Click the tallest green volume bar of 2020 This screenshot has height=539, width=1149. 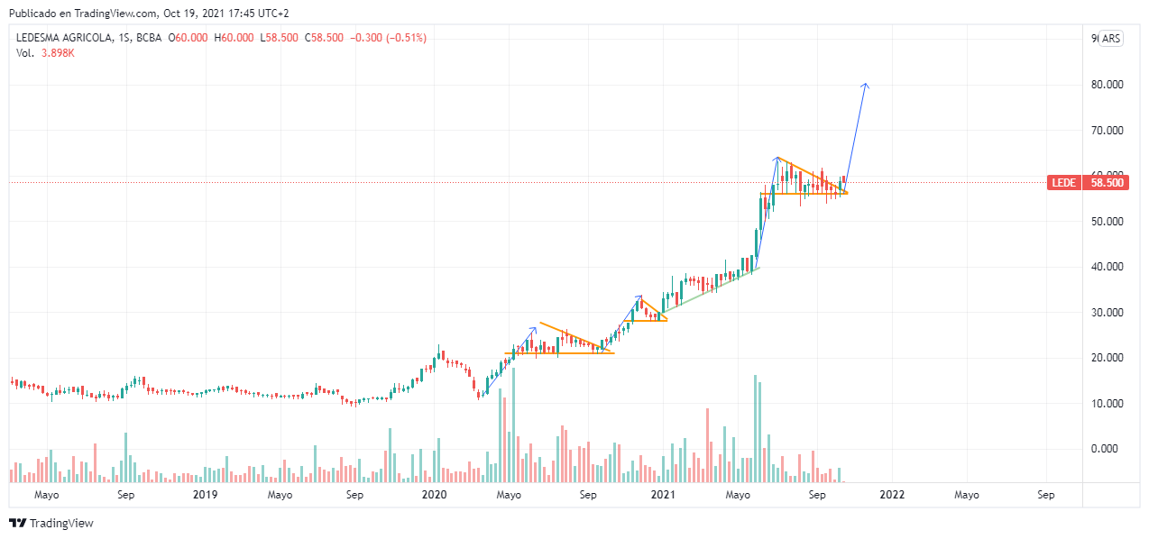pos(514,424)
